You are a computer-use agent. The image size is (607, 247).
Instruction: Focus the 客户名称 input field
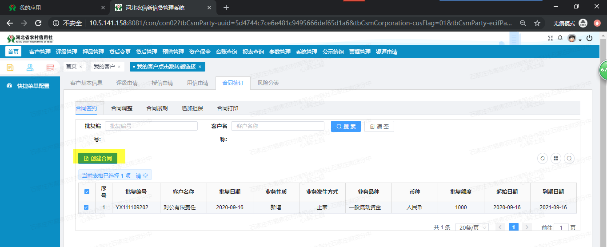[x=278, y=126]
